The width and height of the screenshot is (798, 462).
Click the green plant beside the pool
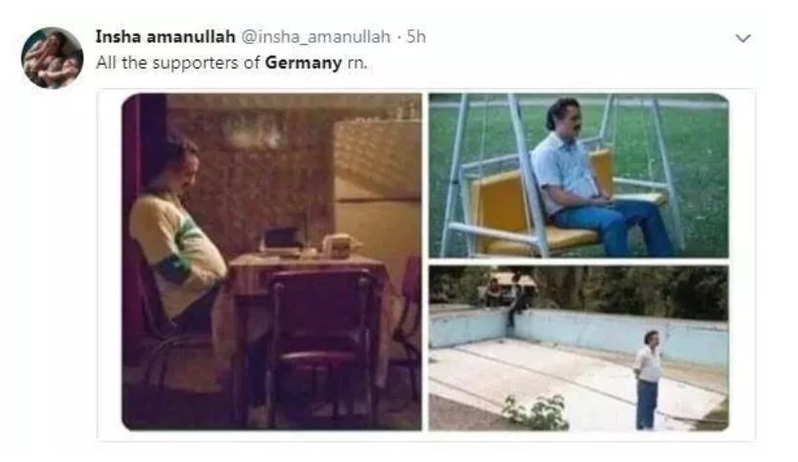(536, 411)
